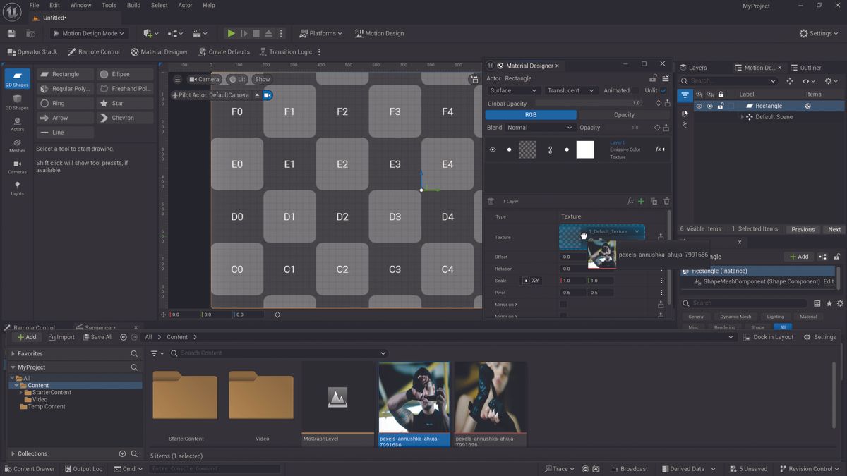Hide the Rectangle in the Layers panel
This screenshot has width=847, height=476.
[x=699, y=106]
